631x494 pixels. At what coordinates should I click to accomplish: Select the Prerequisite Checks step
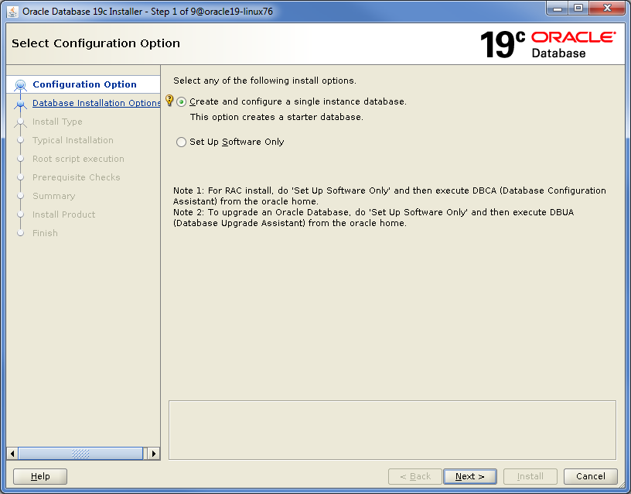click(x=77, y=177)
